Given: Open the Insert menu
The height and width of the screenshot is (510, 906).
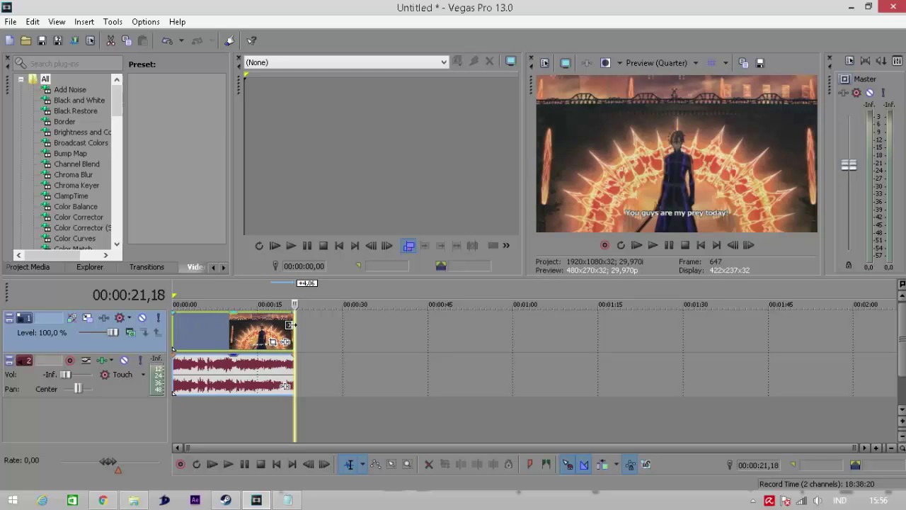Looking at the screenshot, I should (84, 22).
